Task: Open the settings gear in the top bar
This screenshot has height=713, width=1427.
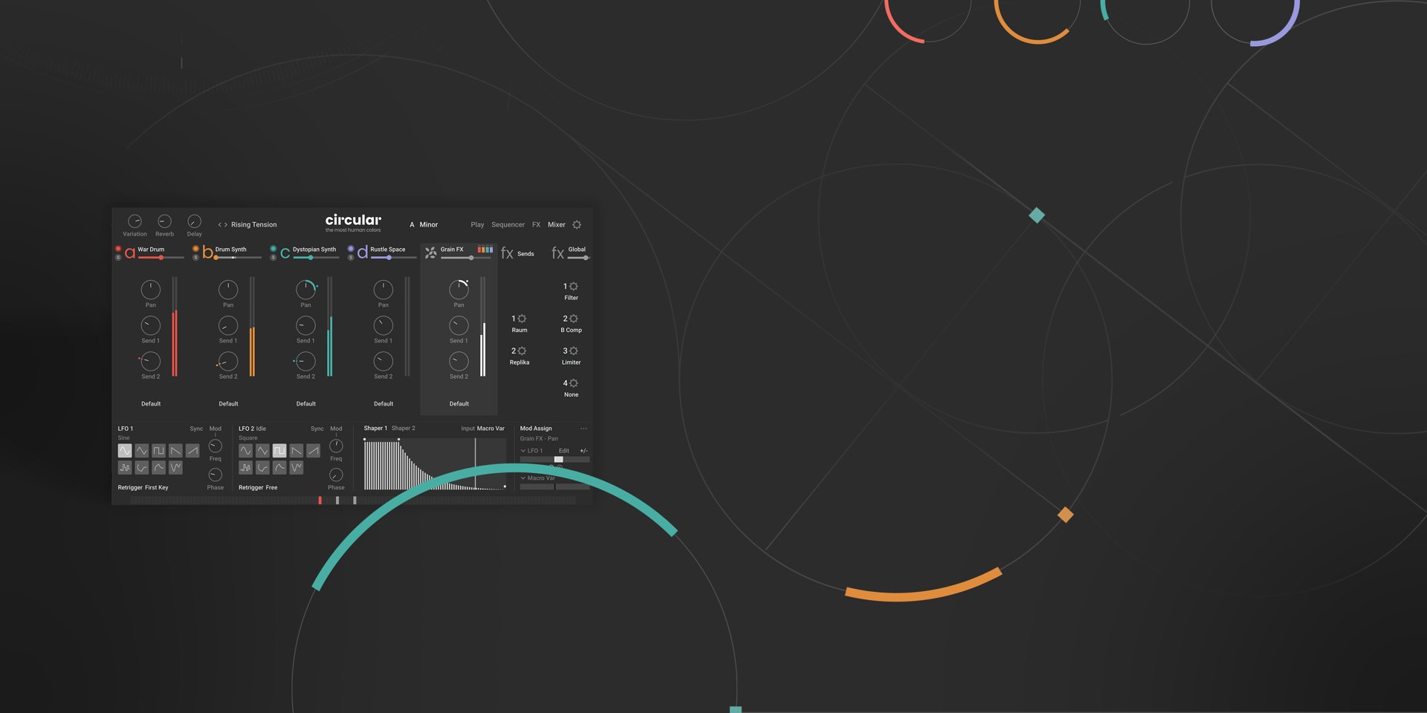Action: pyautogui.click(x=577, y=225)
